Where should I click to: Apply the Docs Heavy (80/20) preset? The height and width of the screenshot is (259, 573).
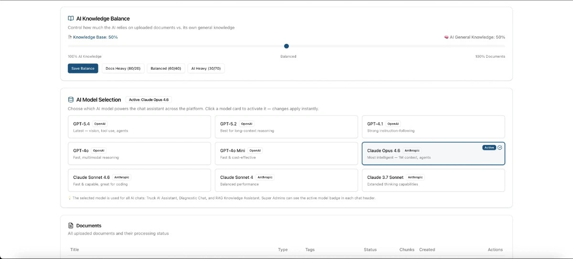point(123,69)
